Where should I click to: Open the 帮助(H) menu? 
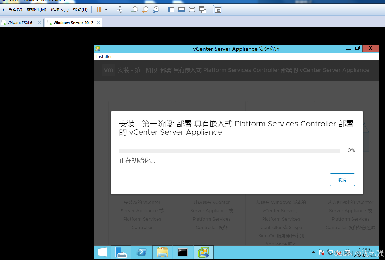click(80, 9)
